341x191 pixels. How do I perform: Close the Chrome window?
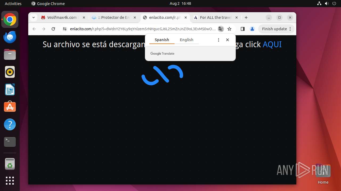click(290, 18)
